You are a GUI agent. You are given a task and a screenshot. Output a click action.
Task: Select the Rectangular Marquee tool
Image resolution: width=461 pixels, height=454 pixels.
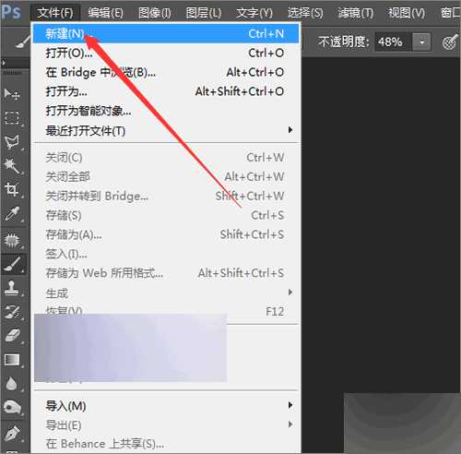tap(12, 118)
